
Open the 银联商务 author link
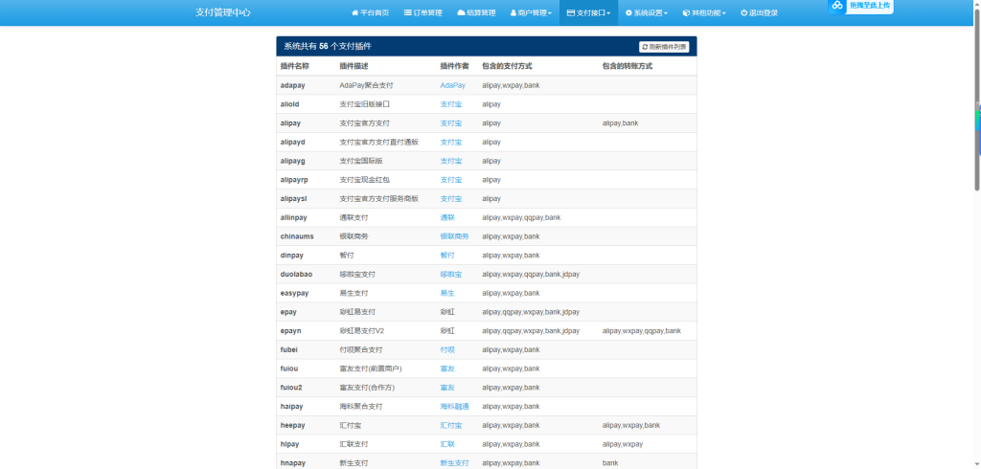point(454,236)
